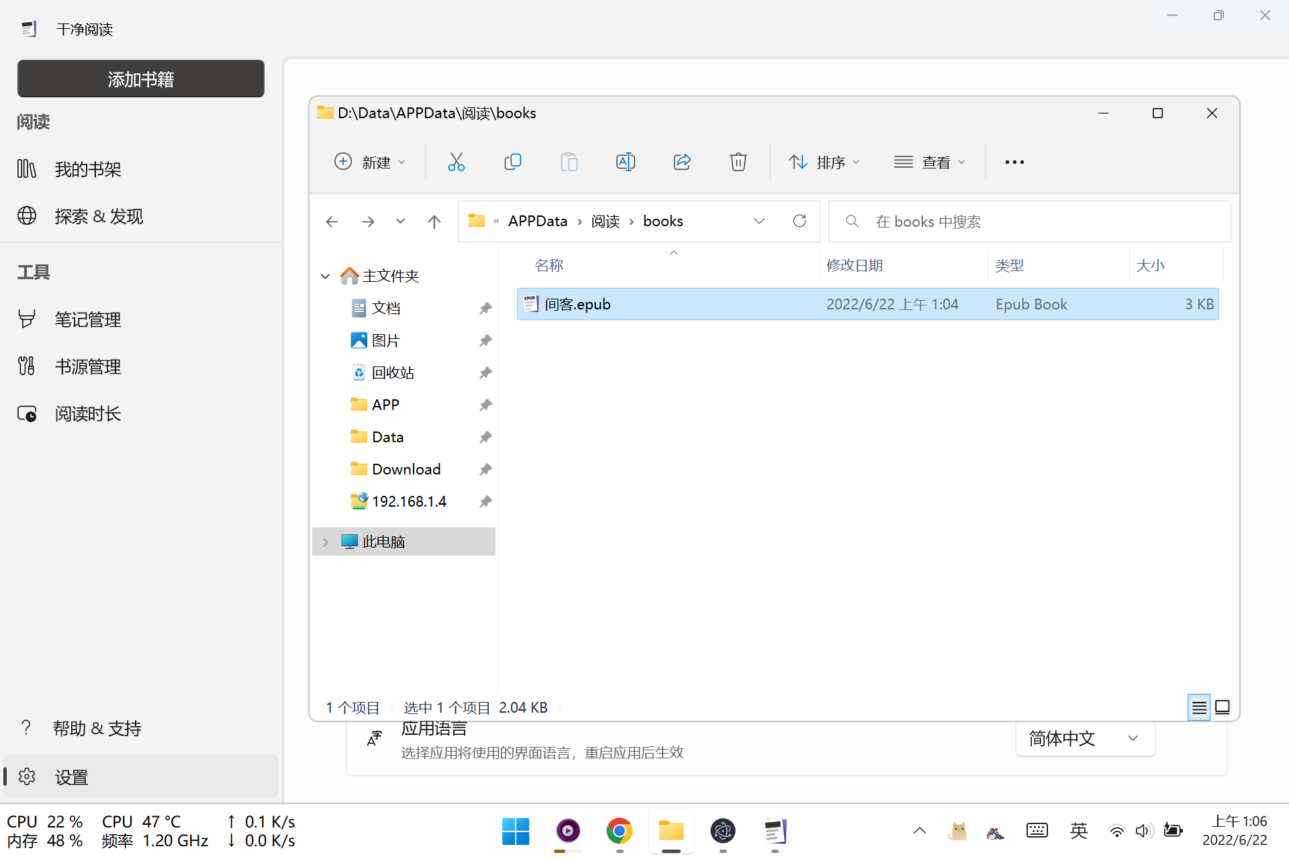Open 我的书架 in sidebar
This screenshot has height=859, width=1289.
88,169
